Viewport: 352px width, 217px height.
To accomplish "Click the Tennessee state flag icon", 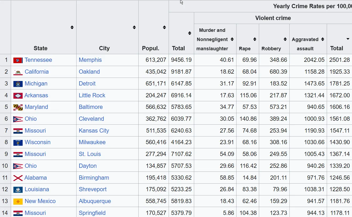I will point(18,60).
